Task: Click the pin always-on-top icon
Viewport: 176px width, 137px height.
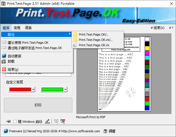Action: [x=8, y=121]
